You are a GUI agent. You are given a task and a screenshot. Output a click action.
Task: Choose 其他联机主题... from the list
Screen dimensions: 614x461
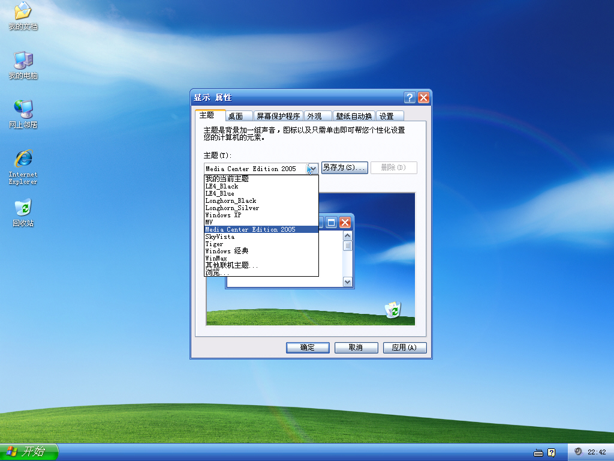[261, 265]
